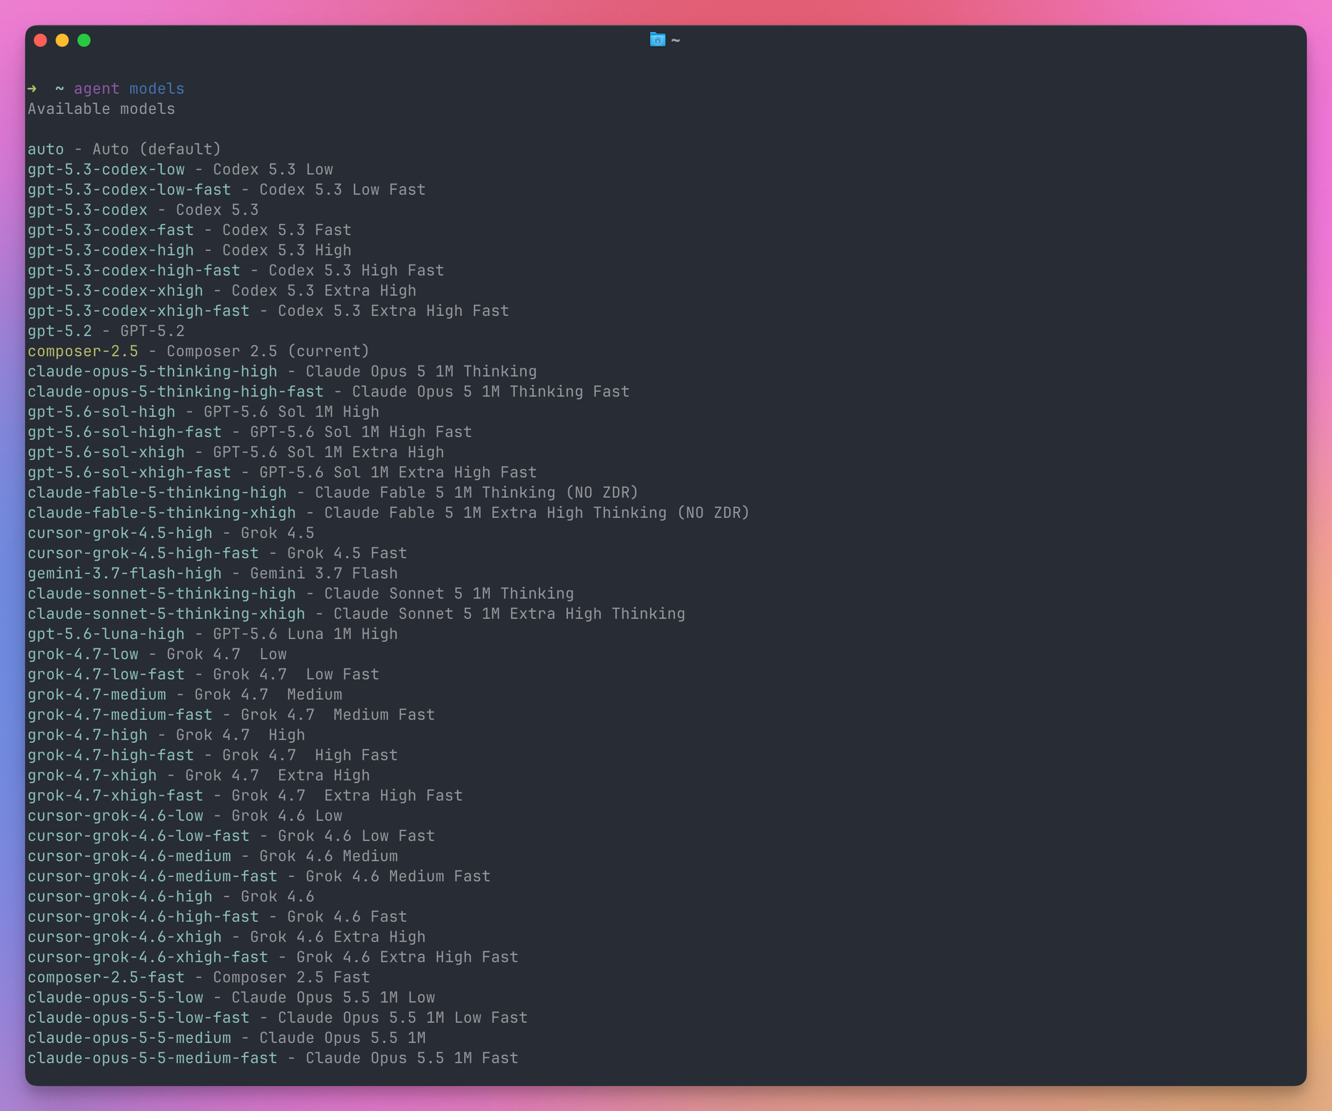Image resolution: width=1332 pixels, height=1111 pixels.
Task: Click the 'cursor-grok-4.6-high' model id
Action: click(x=120, y=897)
